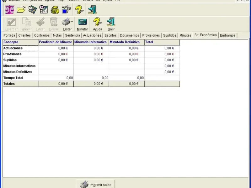The height and width of the screenshot is (188, 251).
Task: Click the Borrar trash bin icon
Action: 54,22
